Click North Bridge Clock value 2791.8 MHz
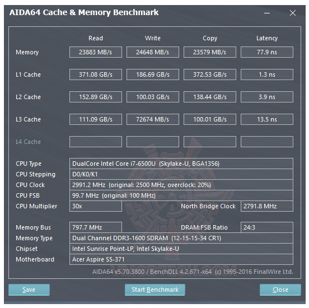 (x=267, y=206)
